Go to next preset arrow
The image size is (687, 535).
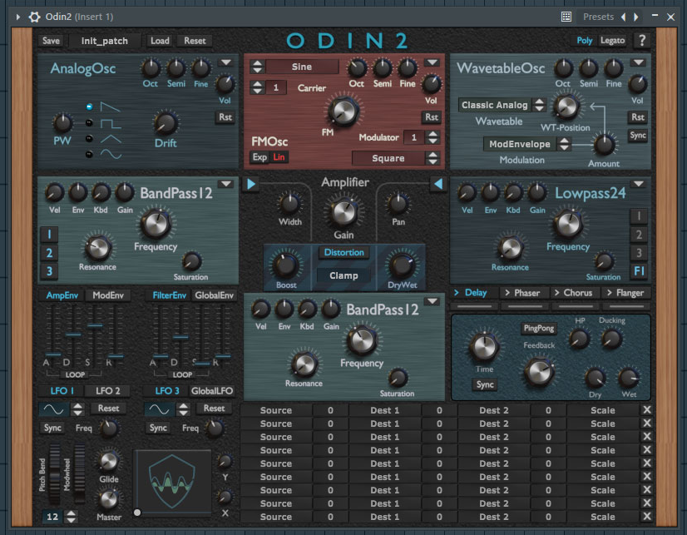coord(635,17)
